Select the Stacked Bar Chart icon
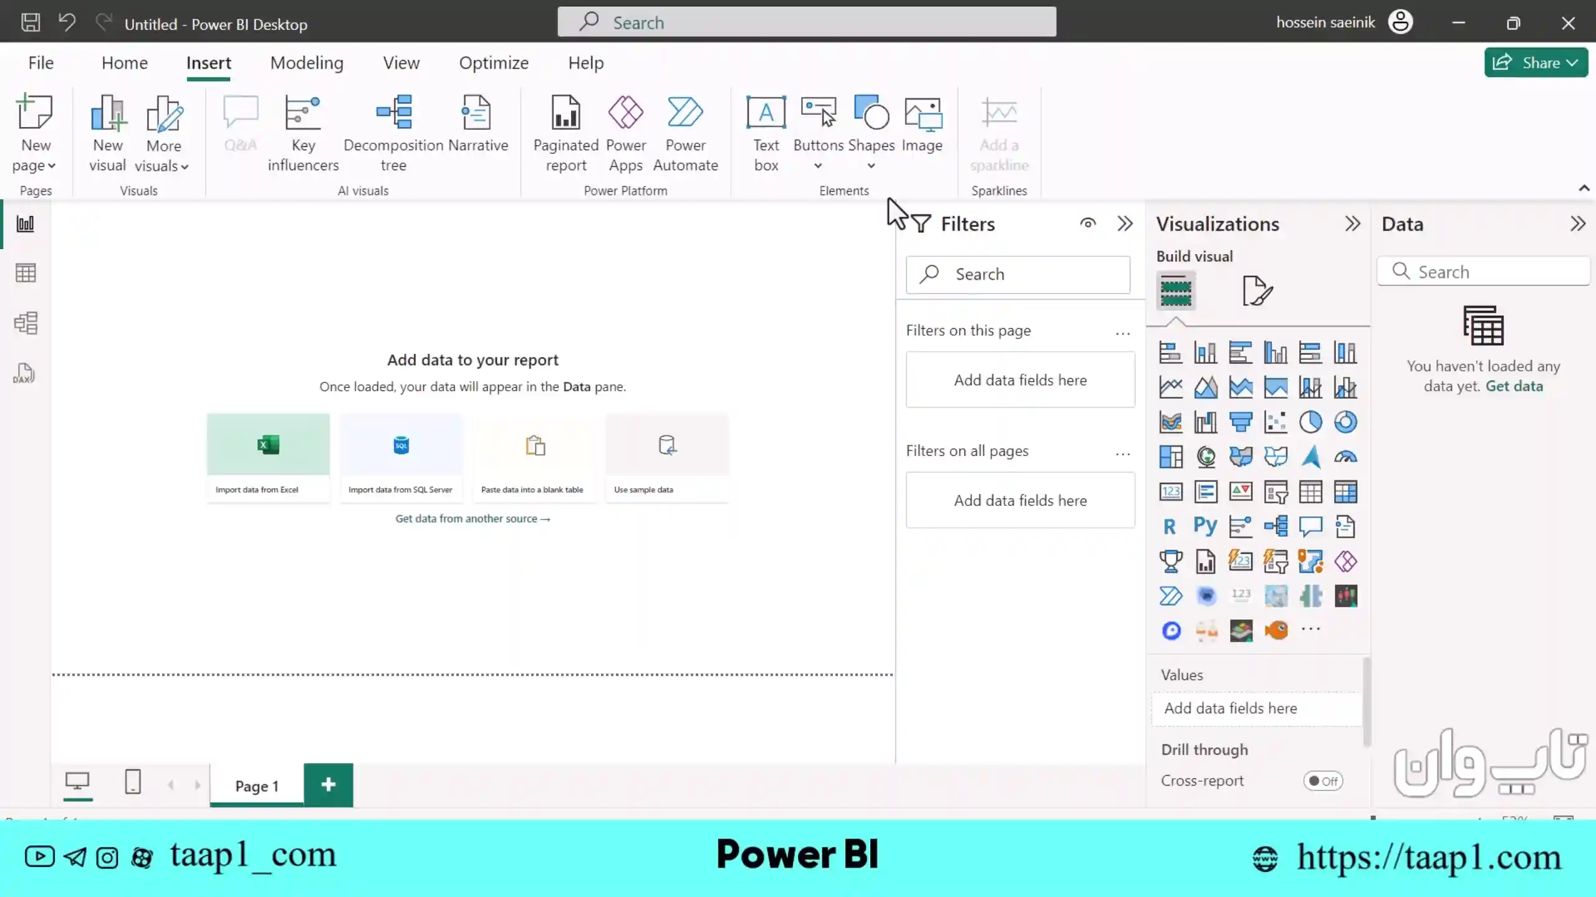Image resolution: width=1596 pixels, height=897 pixels. tap(1170, 351)
